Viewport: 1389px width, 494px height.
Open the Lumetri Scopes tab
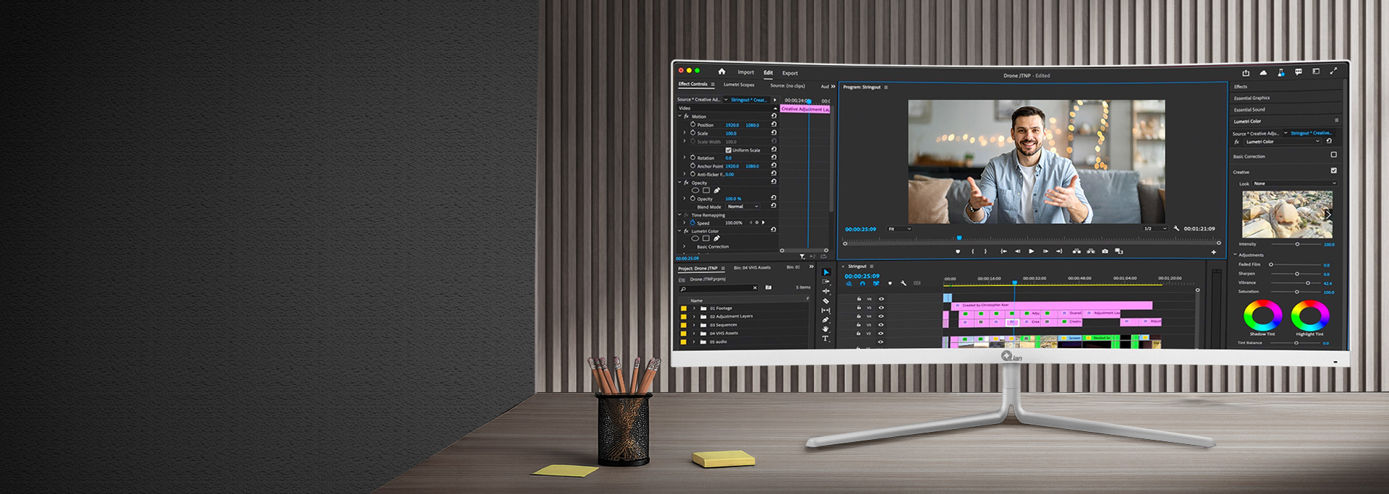[739, 84]
